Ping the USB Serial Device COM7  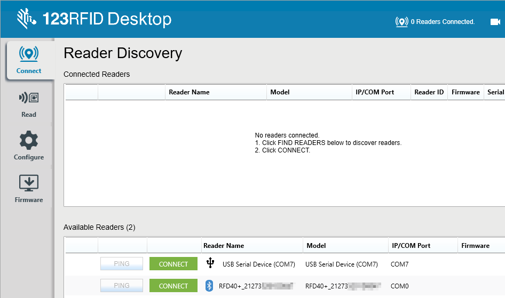122,264
